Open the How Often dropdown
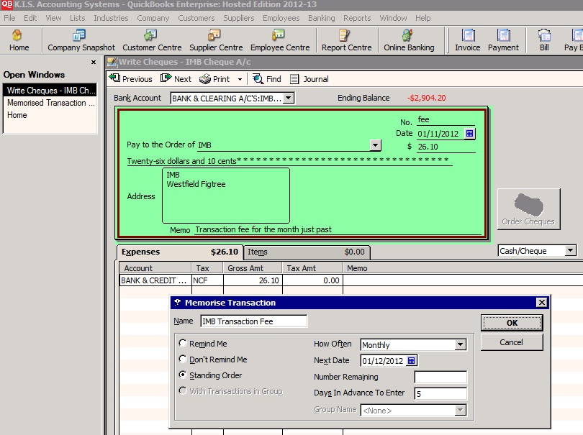The height and width of the screenshot is (435, 583). 460,344
